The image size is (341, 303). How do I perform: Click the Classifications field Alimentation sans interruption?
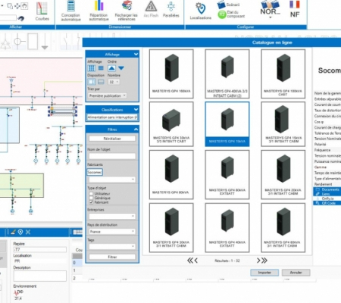[112, 117]
